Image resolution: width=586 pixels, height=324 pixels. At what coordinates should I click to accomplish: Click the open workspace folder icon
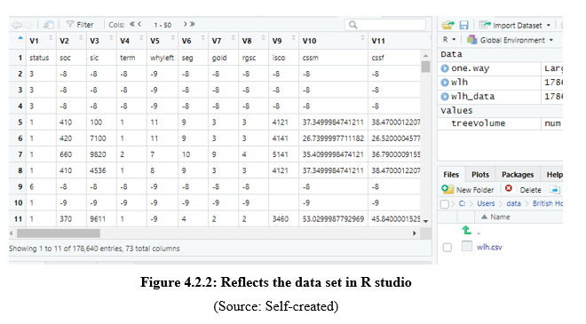point(447,25)
